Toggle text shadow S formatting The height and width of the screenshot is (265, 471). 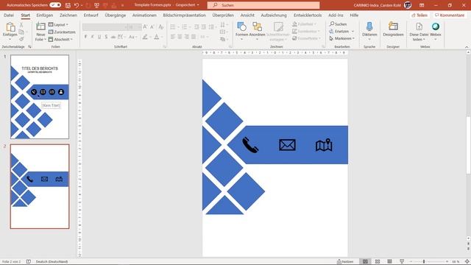106,37
